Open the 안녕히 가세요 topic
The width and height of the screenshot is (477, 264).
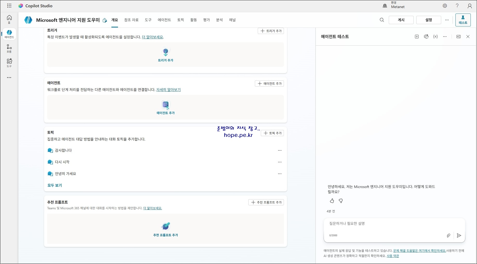66,174
